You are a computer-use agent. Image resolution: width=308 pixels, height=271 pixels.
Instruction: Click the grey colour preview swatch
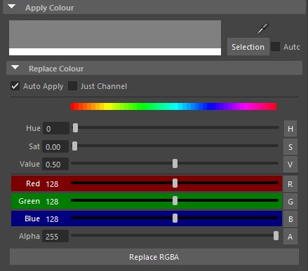click(115, 34)
